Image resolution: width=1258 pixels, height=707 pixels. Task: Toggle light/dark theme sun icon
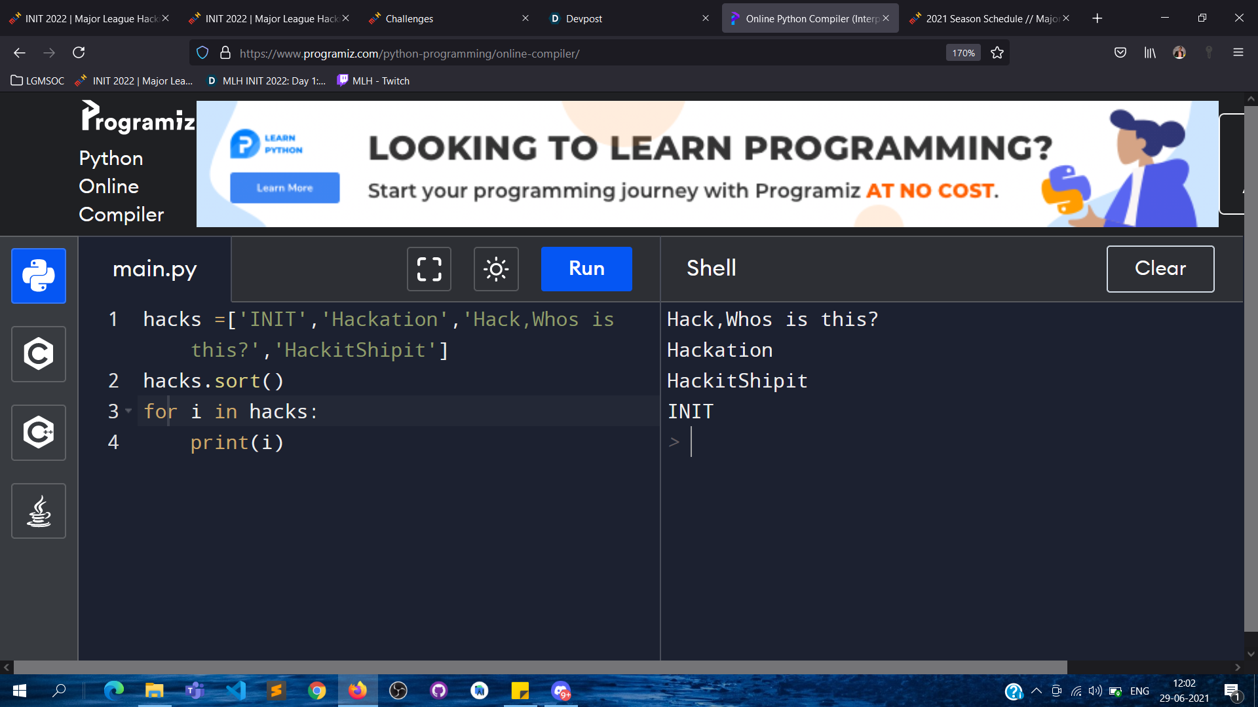496,269
